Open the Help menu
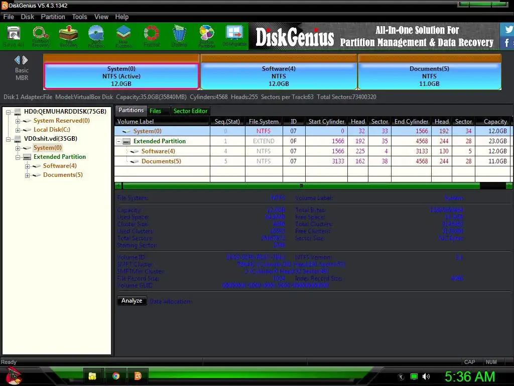 coord(121,17)
